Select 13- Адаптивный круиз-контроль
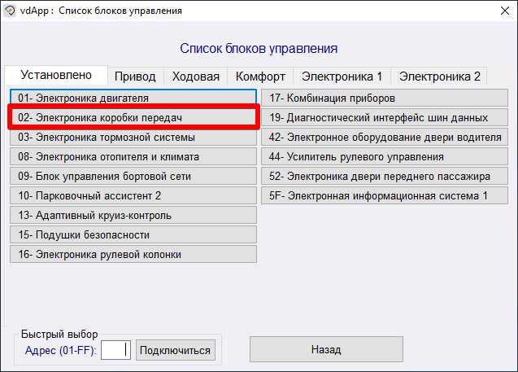 [x=133, y=215]
